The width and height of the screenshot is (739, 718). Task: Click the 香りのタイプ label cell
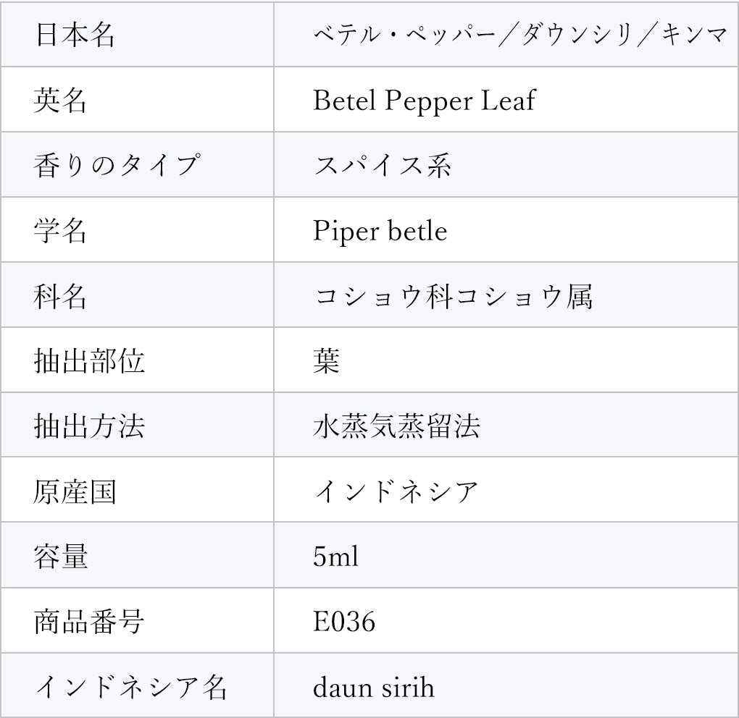coord(116,165)
